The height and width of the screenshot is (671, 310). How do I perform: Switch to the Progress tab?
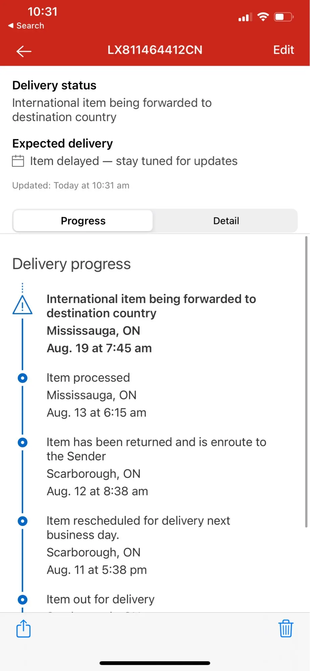point(83,221)
